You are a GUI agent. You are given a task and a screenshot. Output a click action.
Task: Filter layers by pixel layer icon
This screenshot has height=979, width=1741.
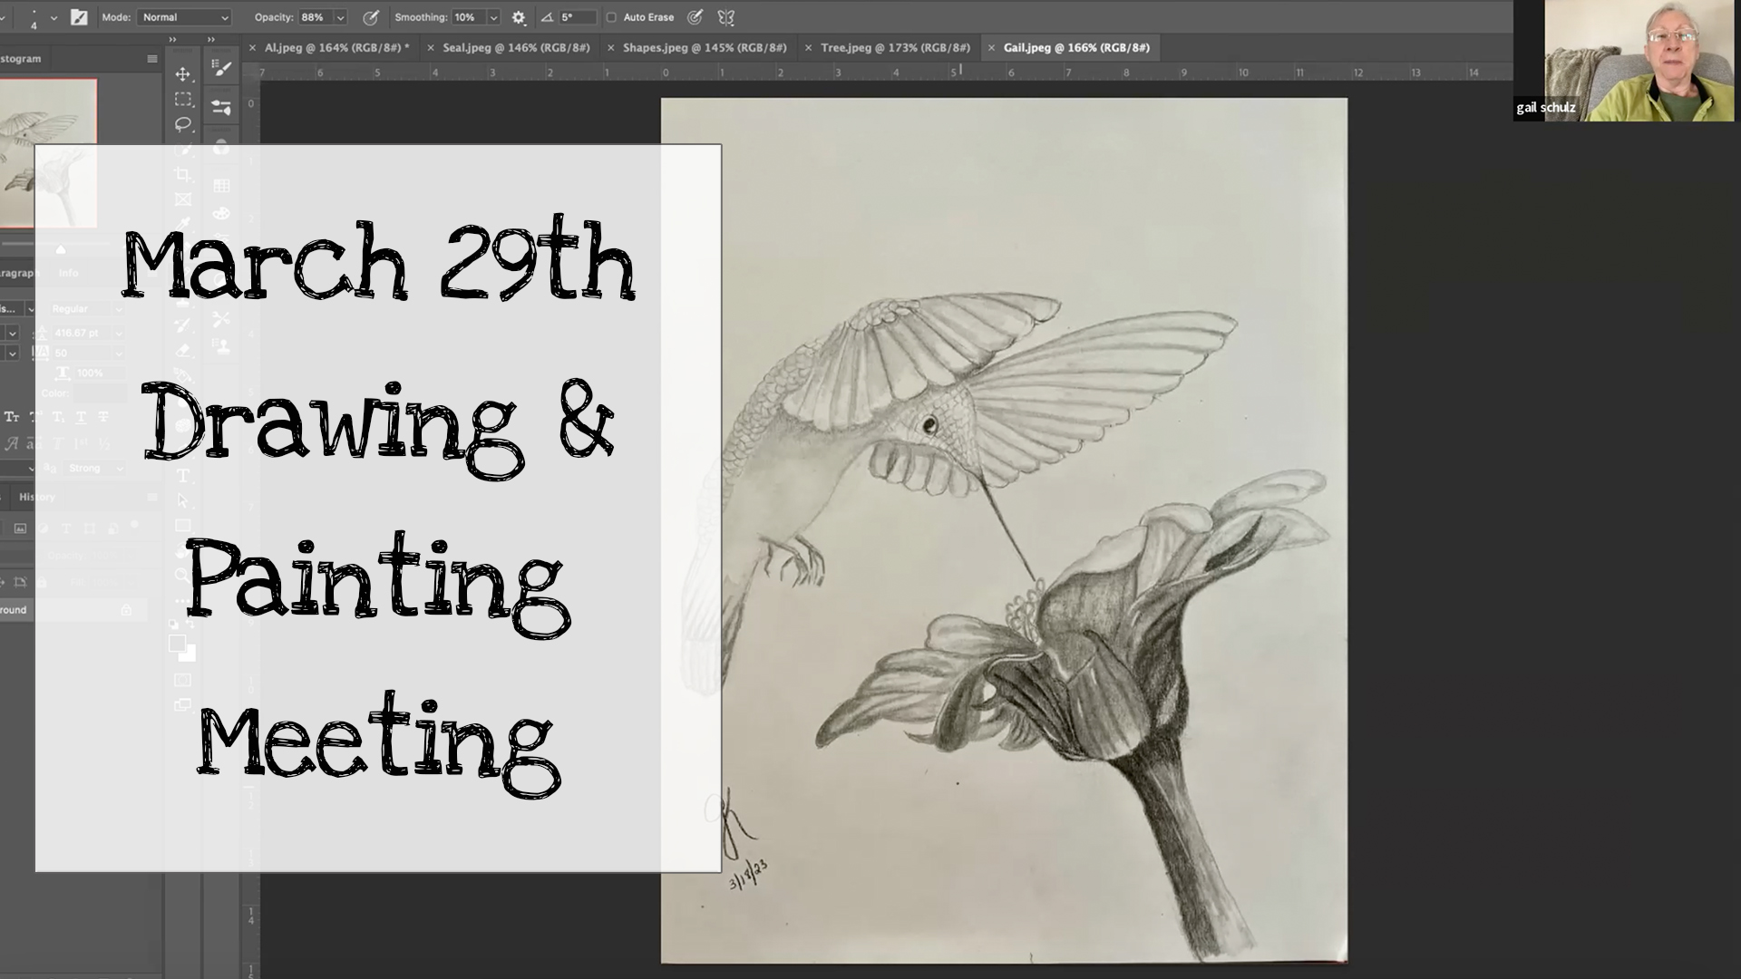click(21, 528)
